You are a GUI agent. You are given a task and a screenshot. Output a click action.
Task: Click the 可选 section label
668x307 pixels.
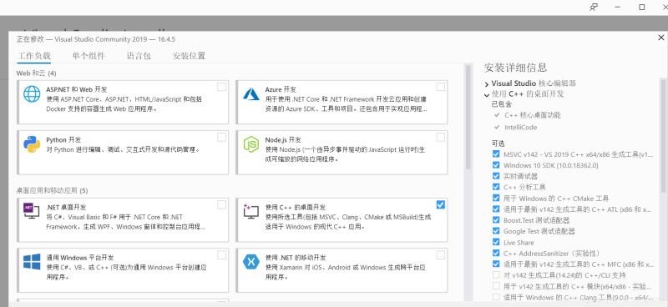(x=498, y=143)
